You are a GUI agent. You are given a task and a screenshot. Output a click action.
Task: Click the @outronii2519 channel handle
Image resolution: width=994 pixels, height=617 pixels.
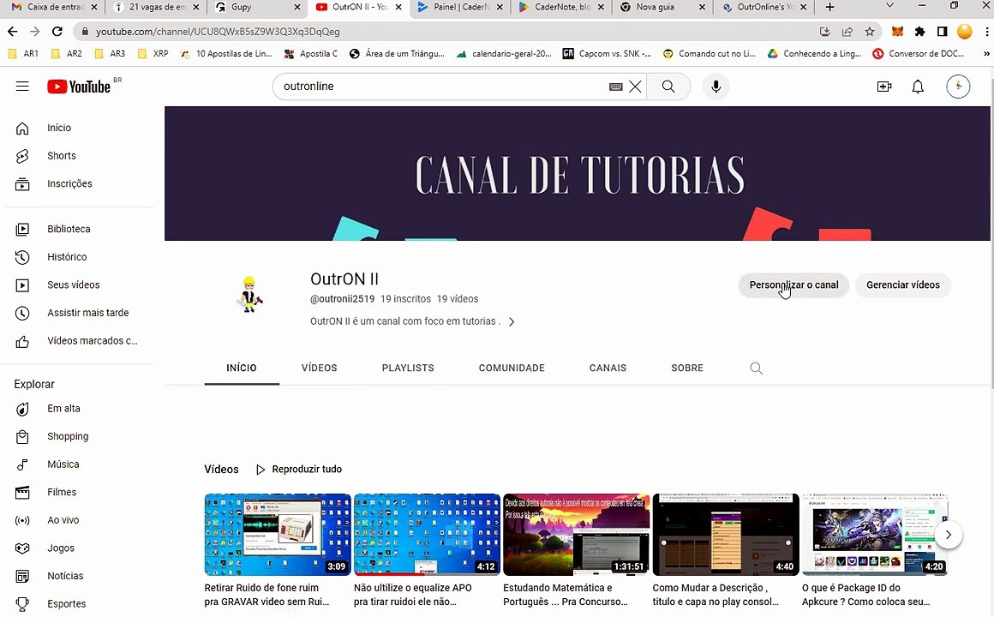[x=342, y=299]
